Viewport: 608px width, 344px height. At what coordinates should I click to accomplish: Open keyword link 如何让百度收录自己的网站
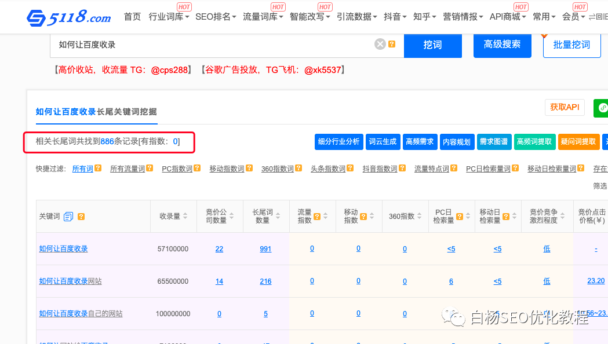tap(81, 314)
